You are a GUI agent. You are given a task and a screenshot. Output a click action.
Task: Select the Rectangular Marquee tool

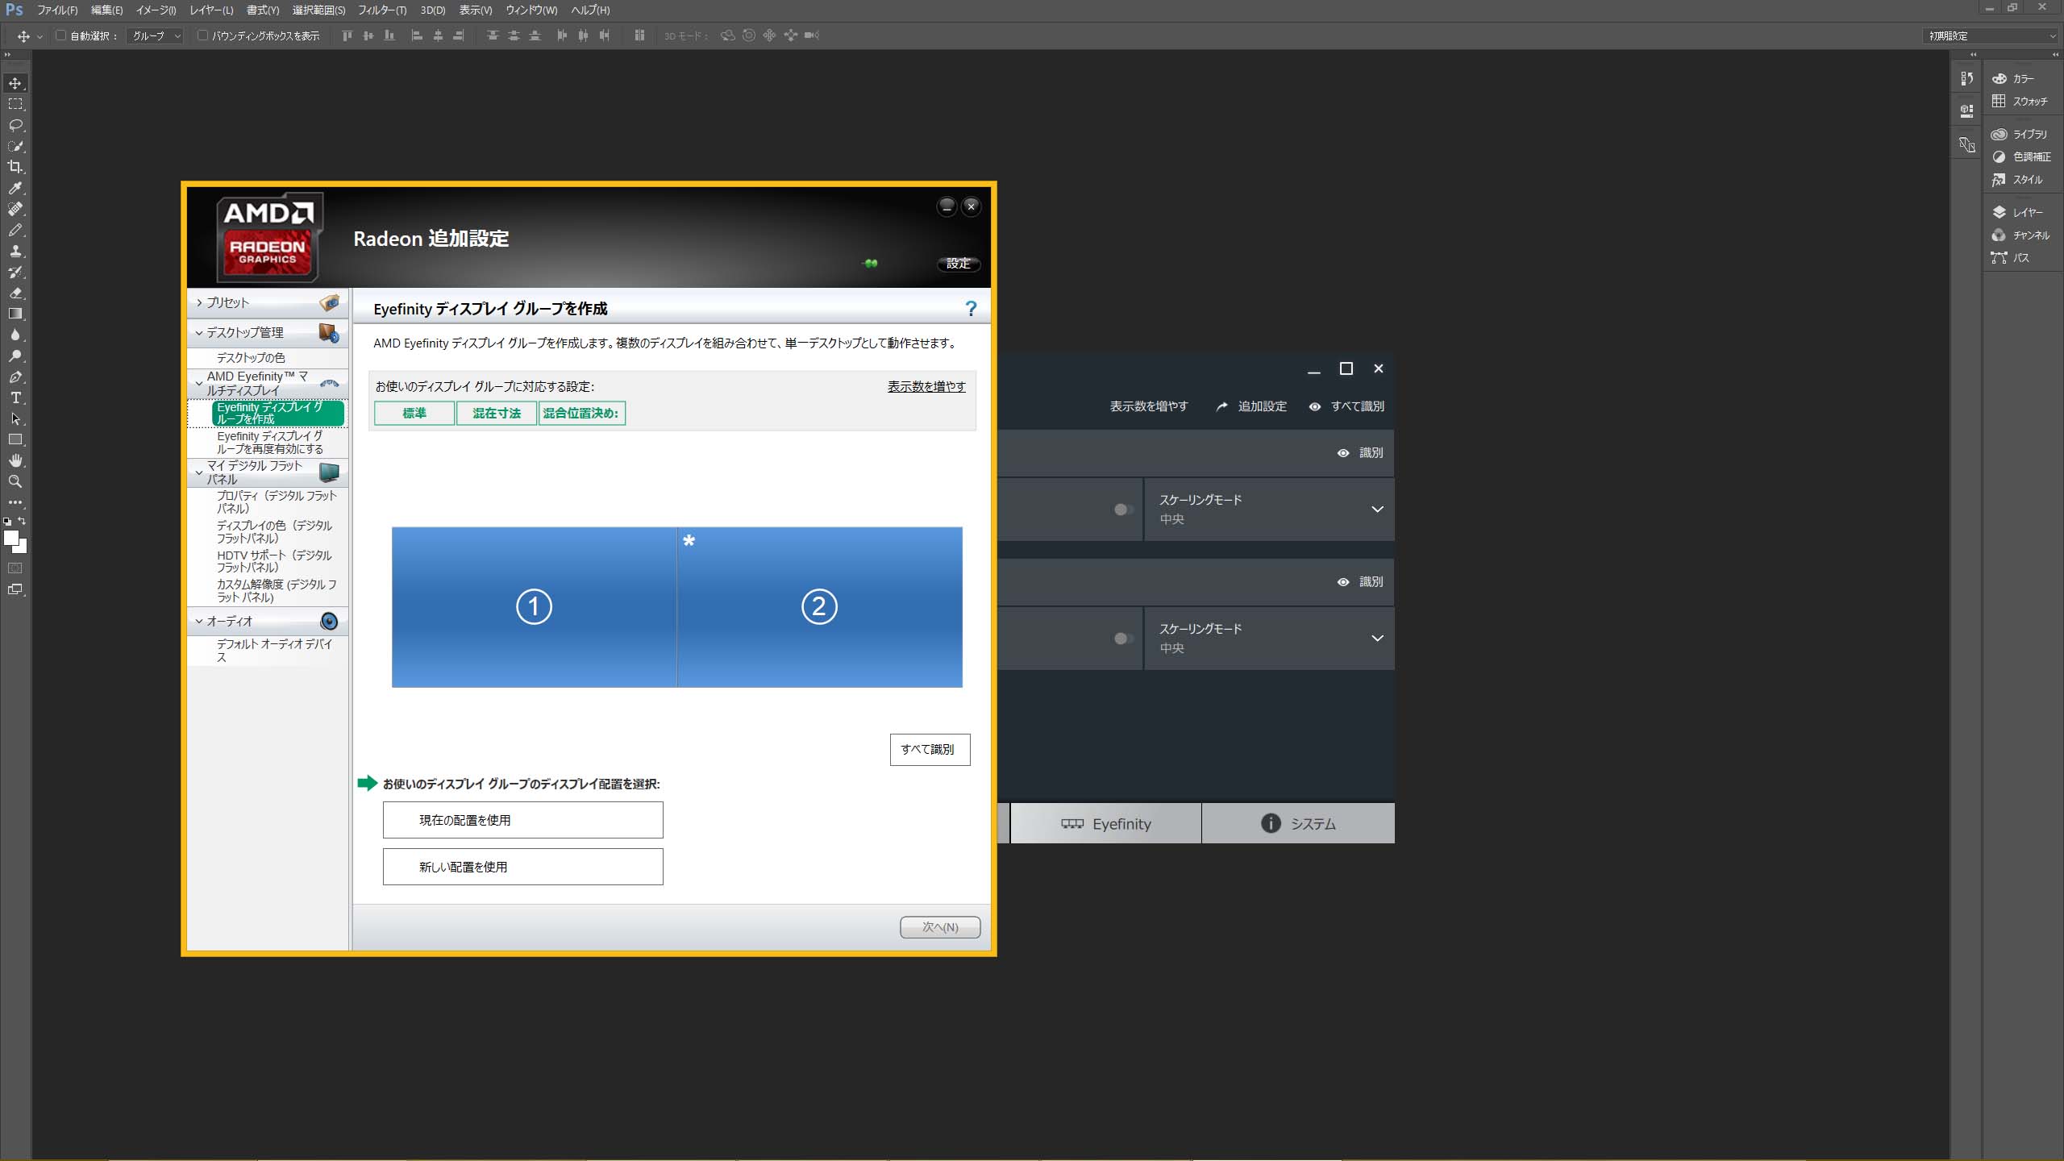tap(15, 104)
